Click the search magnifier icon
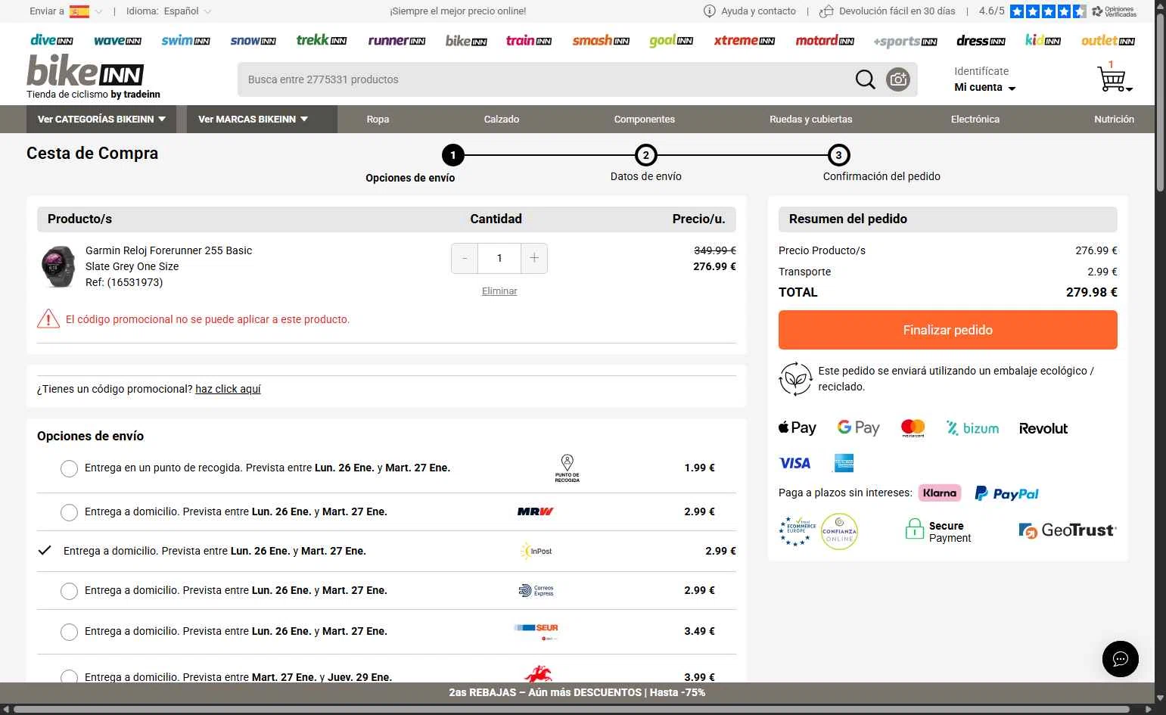This screenshot has height=715, width=1166. click(865, 79)
